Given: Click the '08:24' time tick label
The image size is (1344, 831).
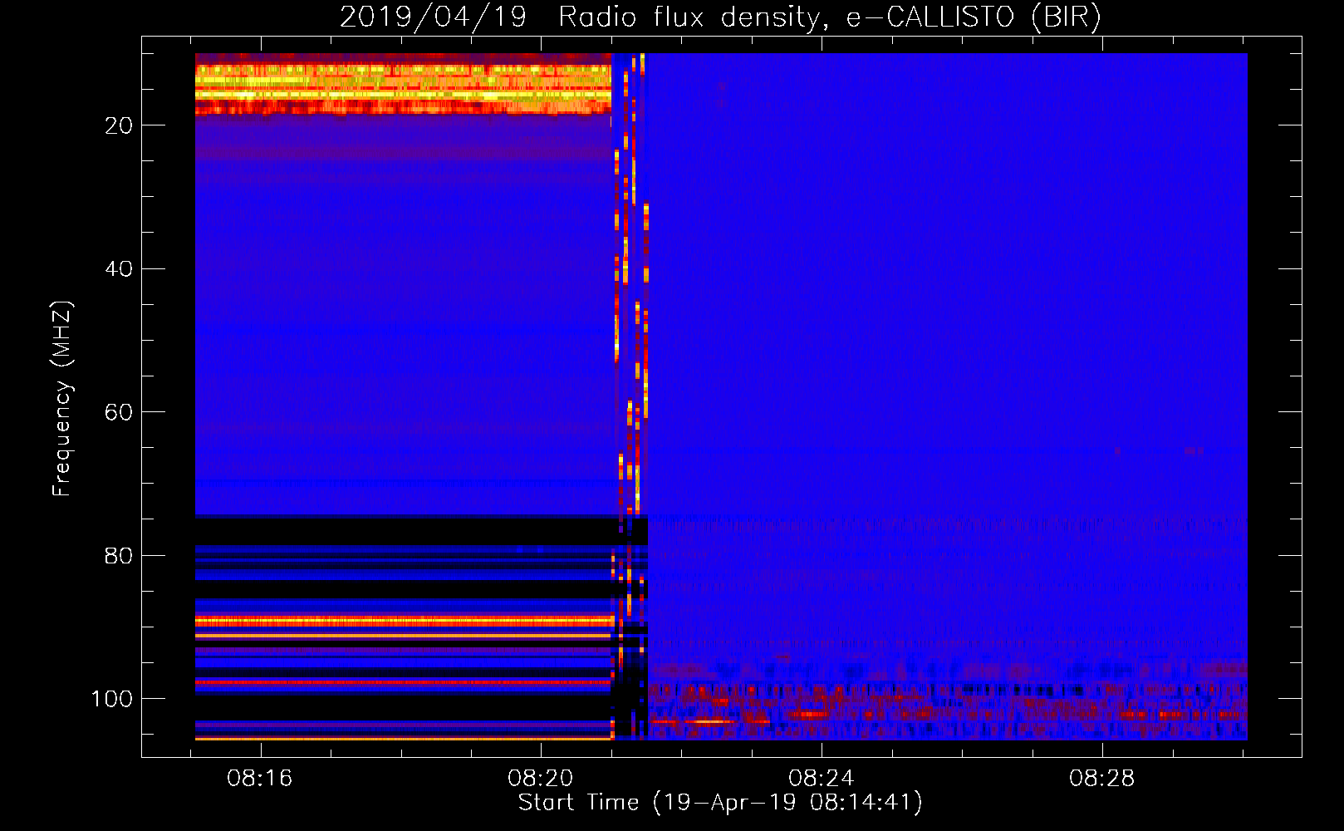Looking at the screenshot, I should coord(822,779).
